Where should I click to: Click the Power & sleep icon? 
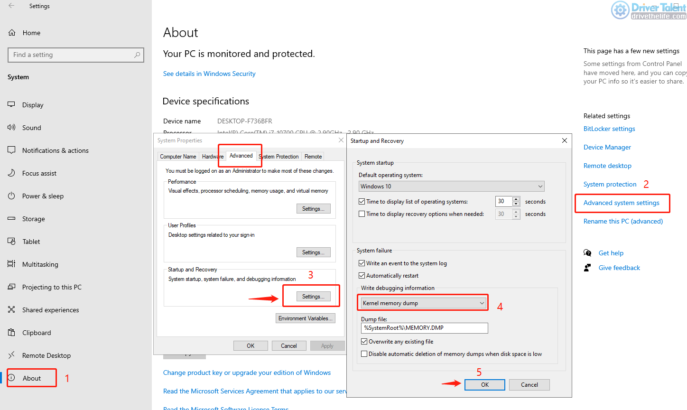point(11,196)
